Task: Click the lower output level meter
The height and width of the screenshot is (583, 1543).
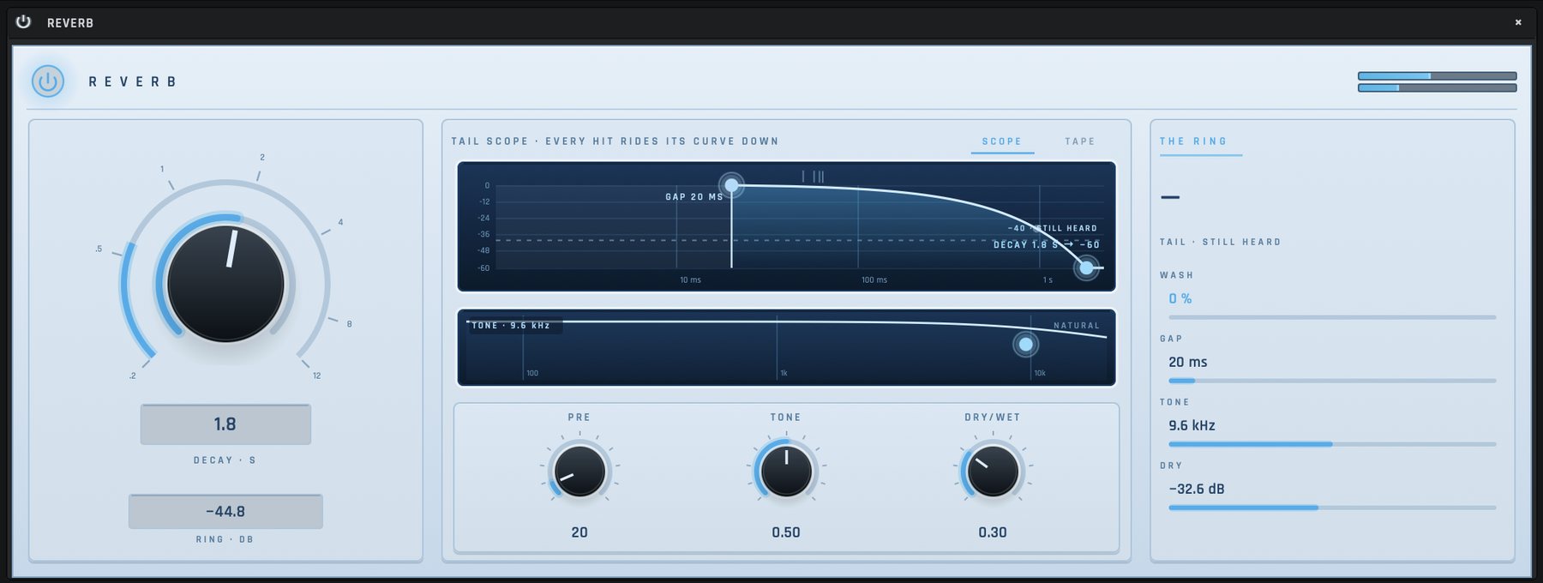Action: pyautogui.click(x=1438, y=87)
